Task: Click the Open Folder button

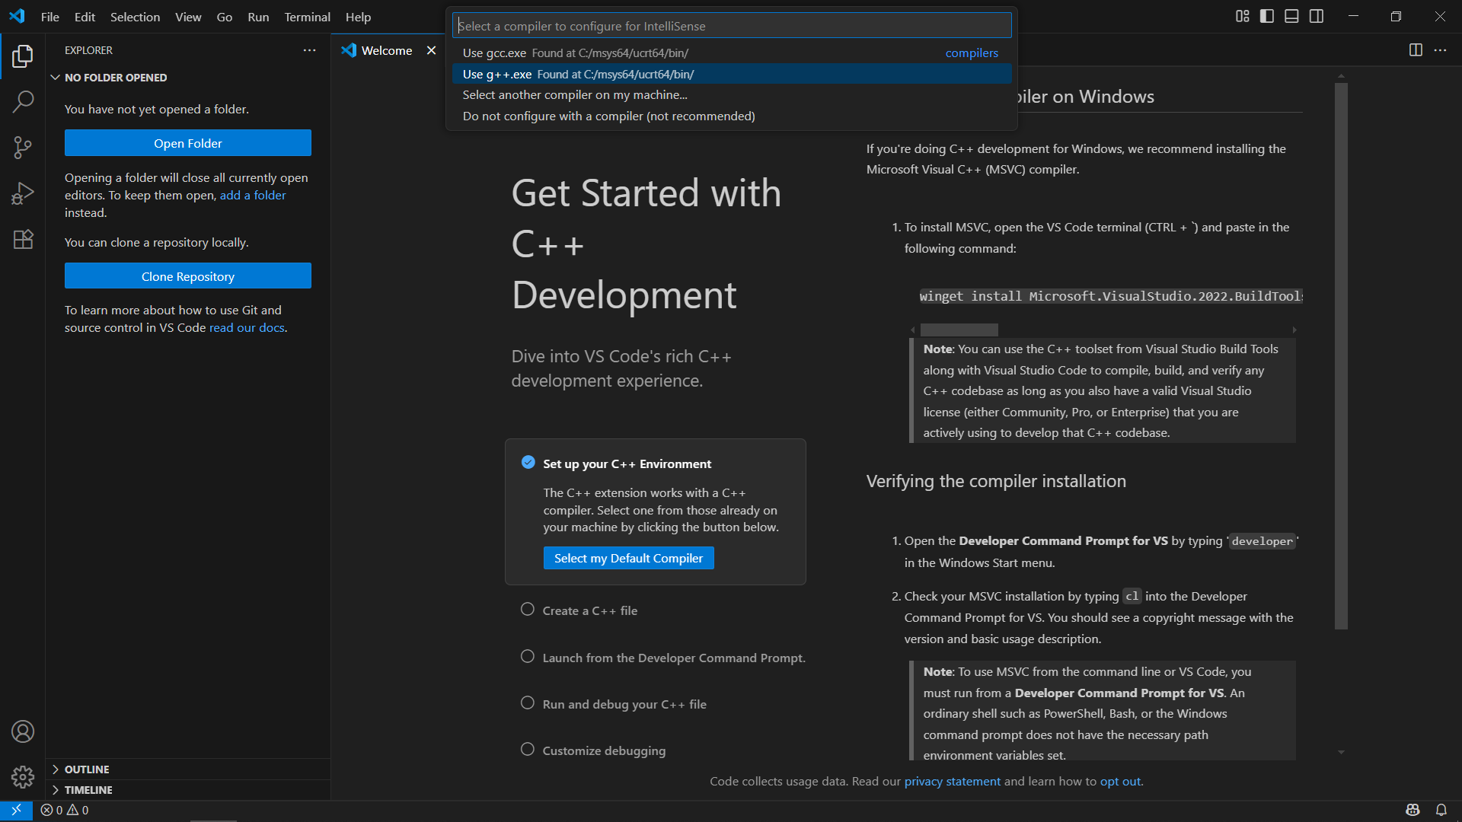Action: [x=188, y=143]
